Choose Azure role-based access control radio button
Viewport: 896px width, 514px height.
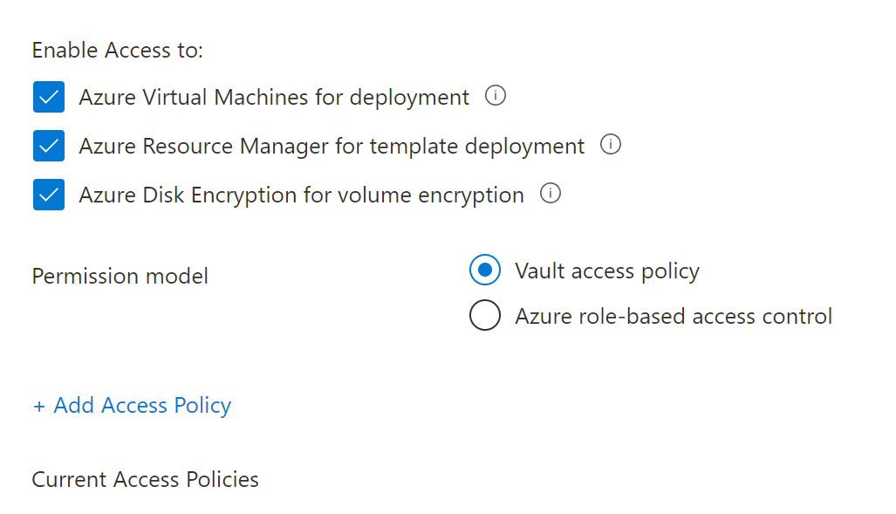(x=485, y=315)
